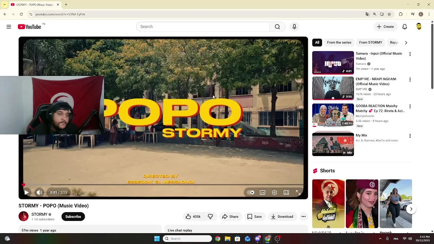
Task: Show next Shorts with the arrow
Action: (x=411, y=209)
